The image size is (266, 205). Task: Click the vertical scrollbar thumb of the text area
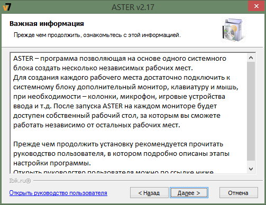(x=251, y=111)
